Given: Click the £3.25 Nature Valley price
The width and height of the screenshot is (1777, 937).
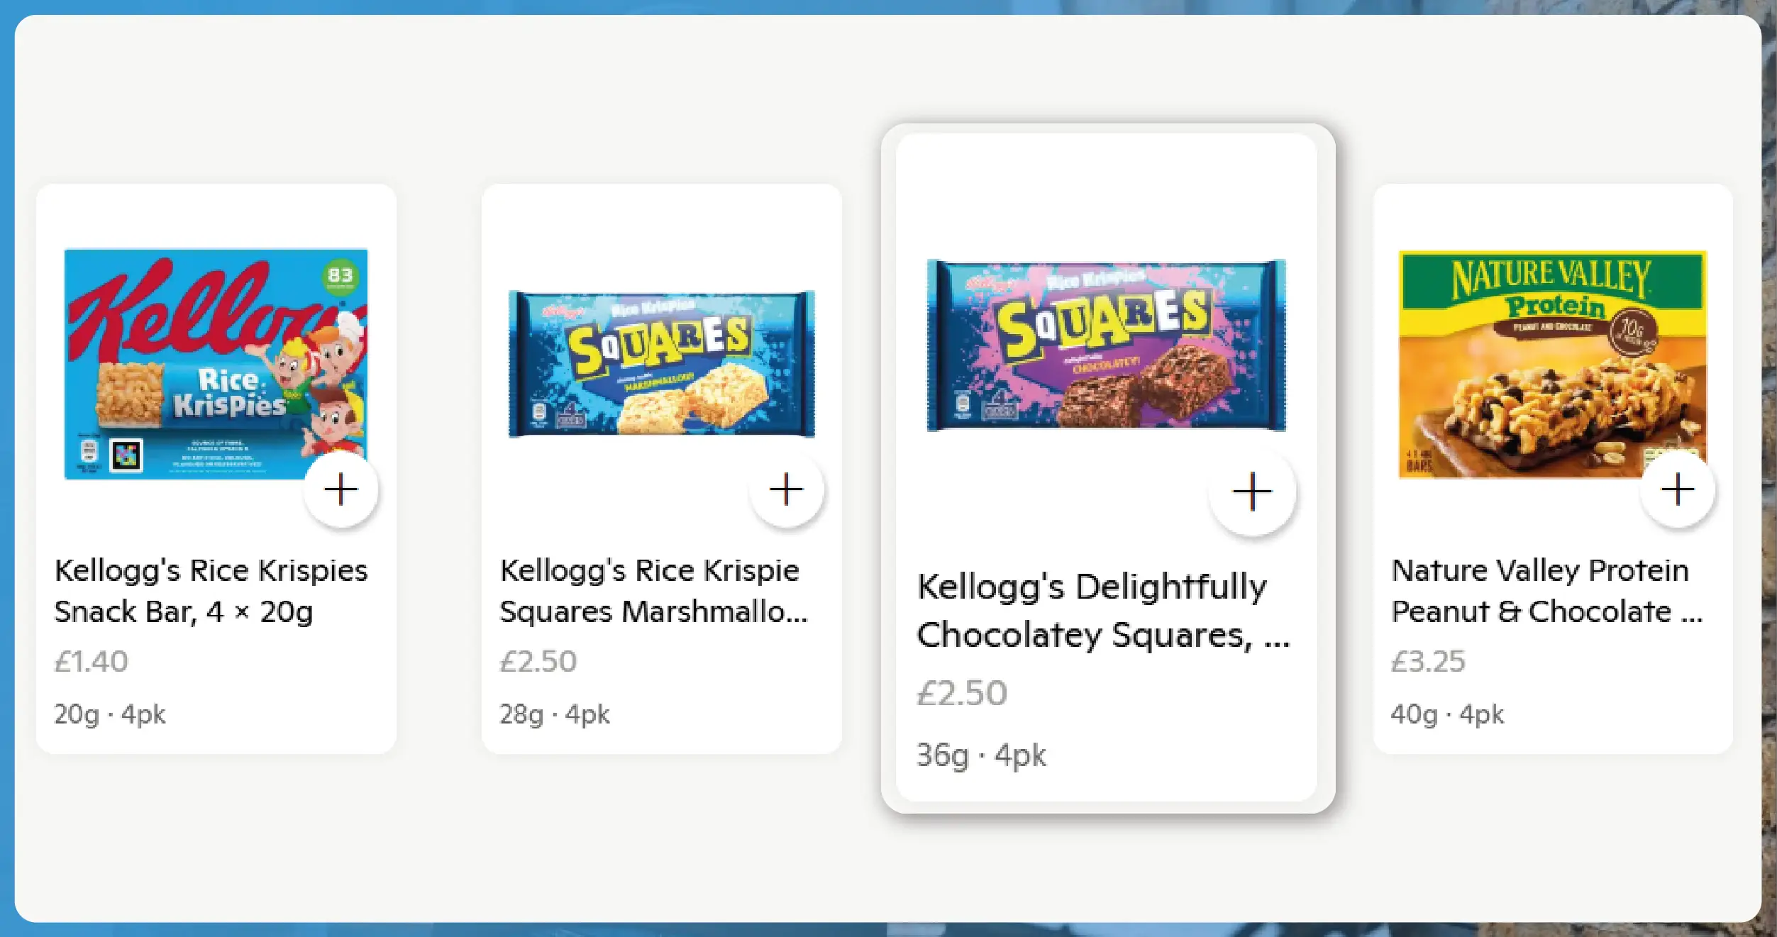Looking at the screenshot, I should 1428,662.
